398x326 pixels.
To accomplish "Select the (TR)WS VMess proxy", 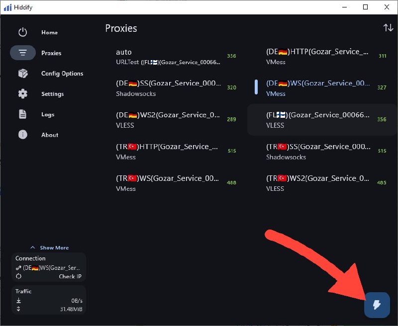I will click(x=172, y=183).
